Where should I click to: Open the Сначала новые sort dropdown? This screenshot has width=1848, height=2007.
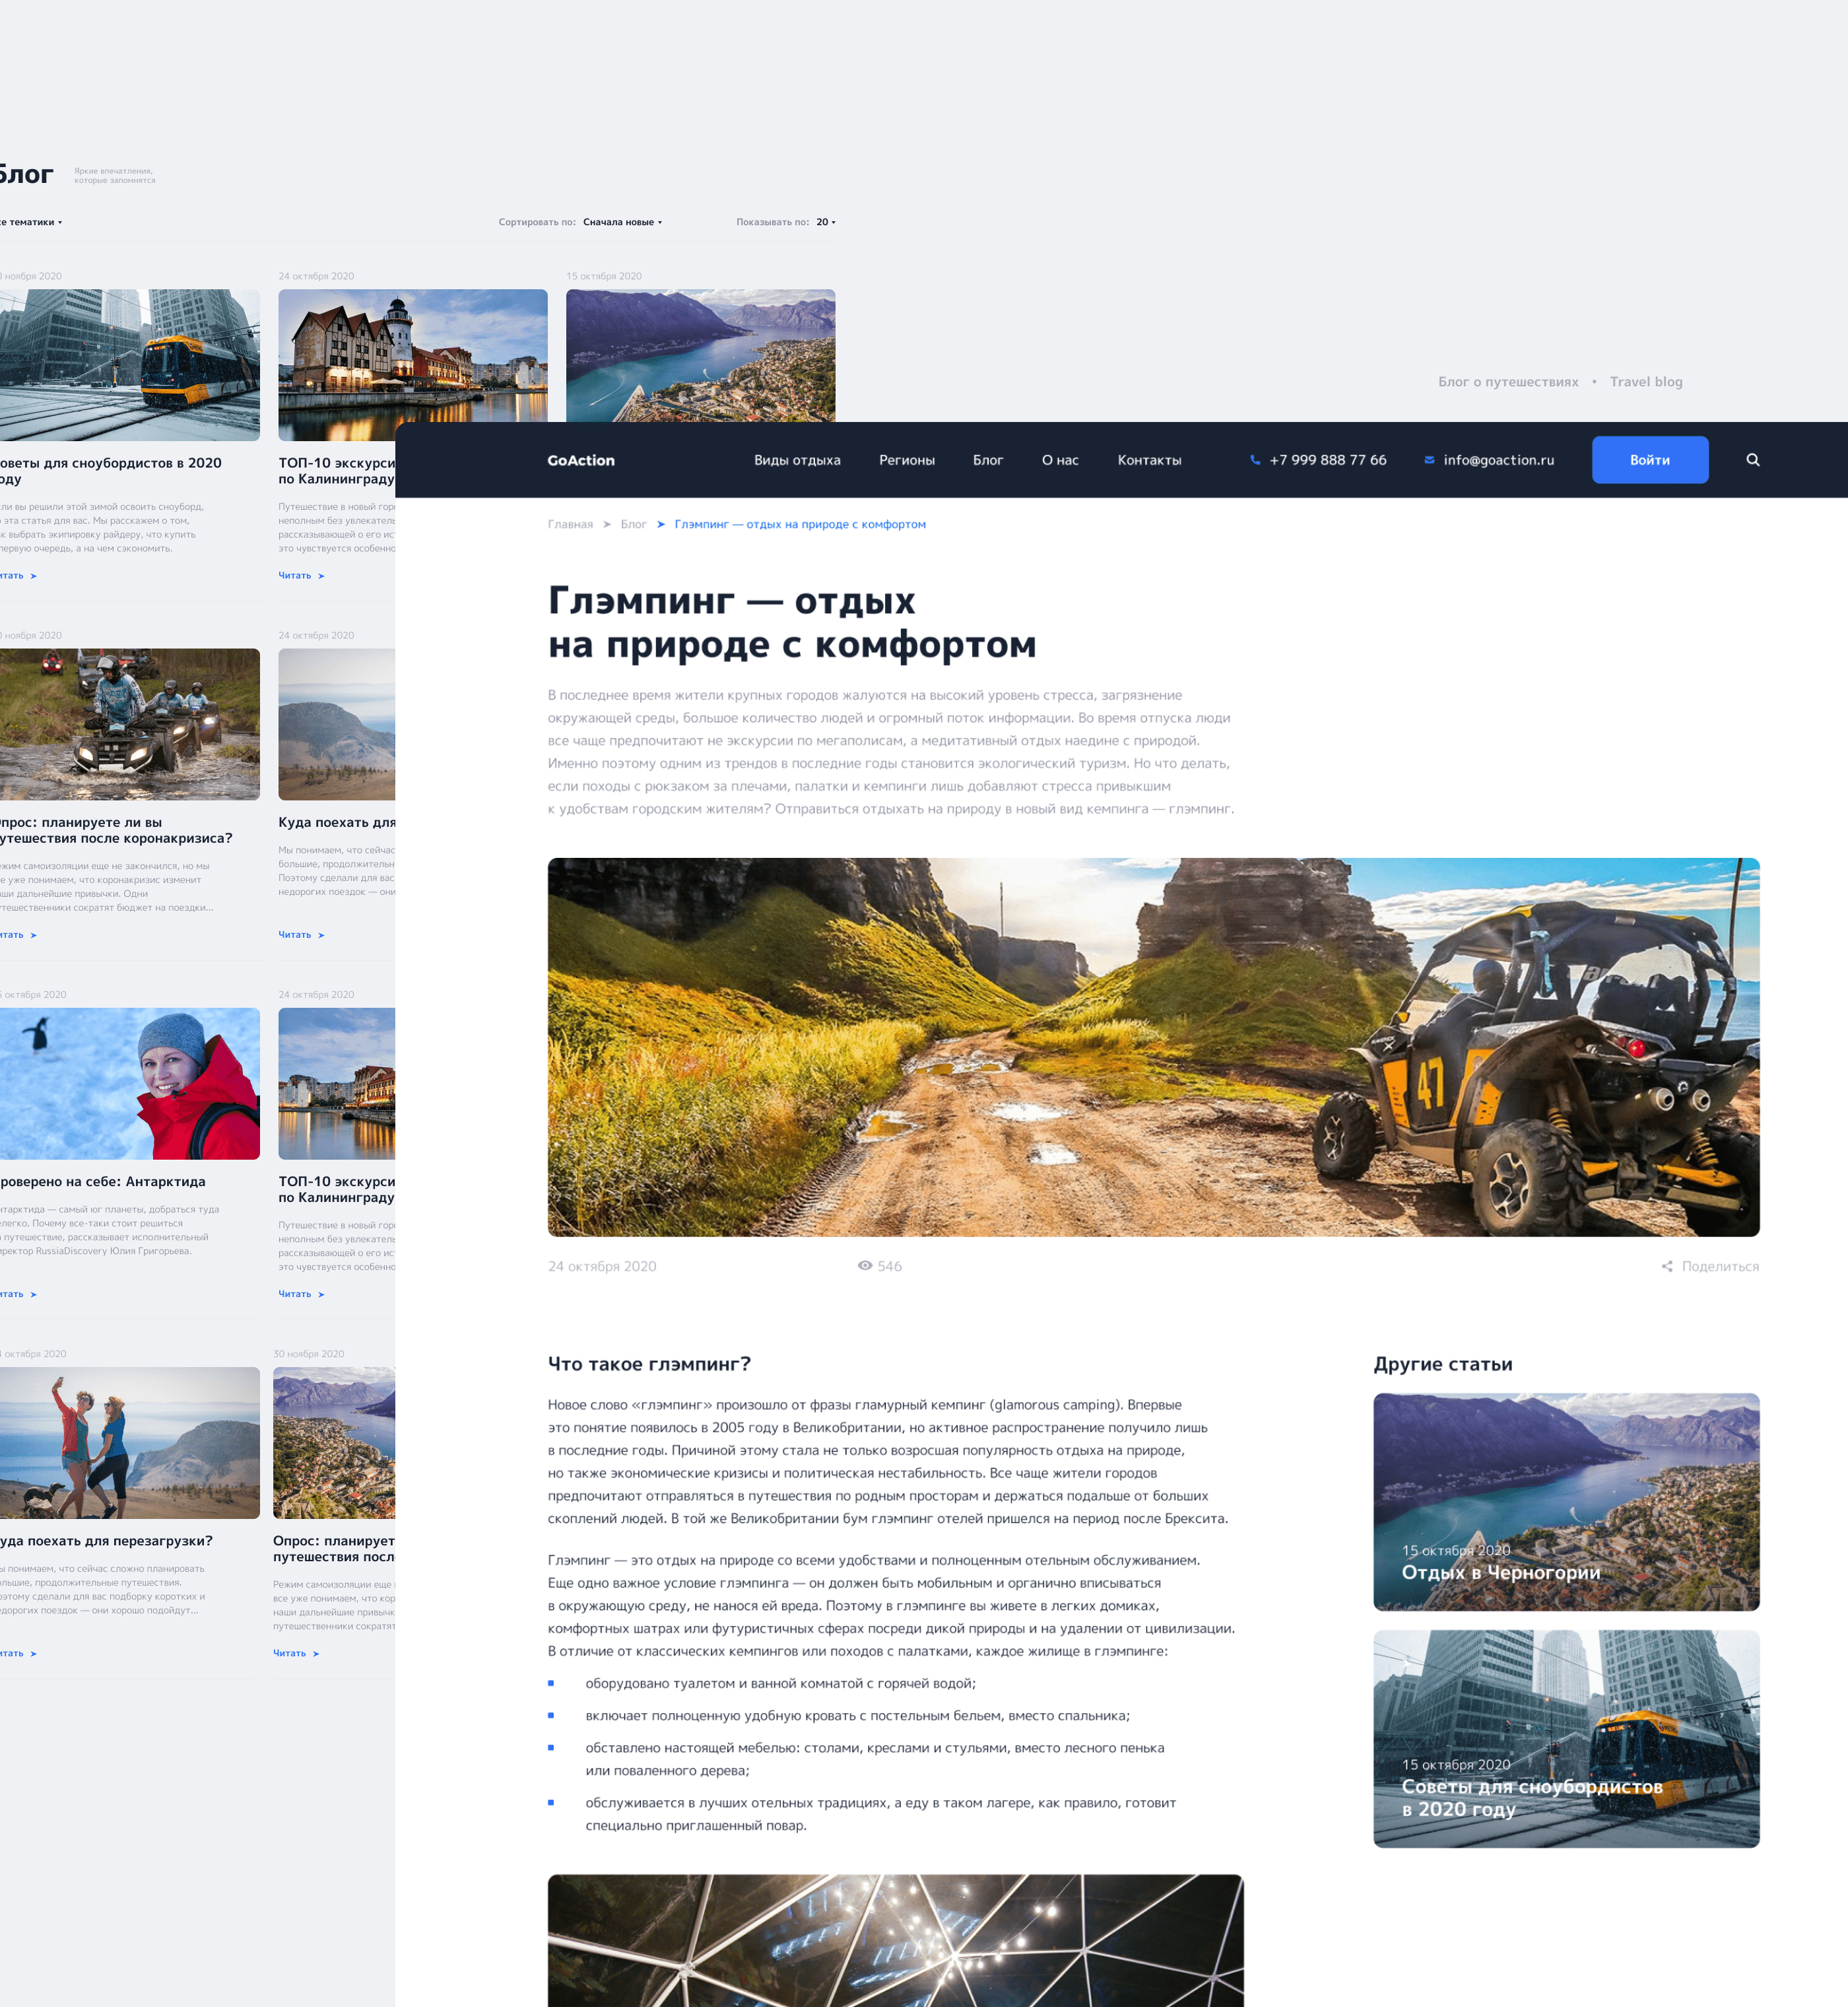(x=622, y=222)
